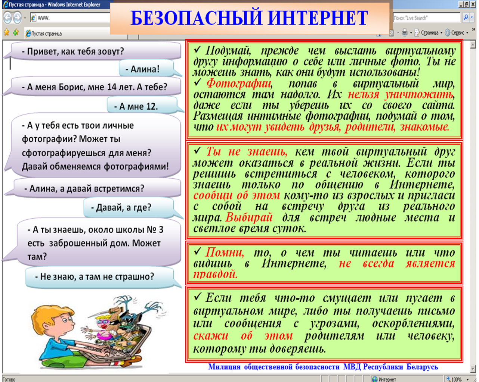
Task: Click the magnifier search button
Action: [x=466, y=17]
